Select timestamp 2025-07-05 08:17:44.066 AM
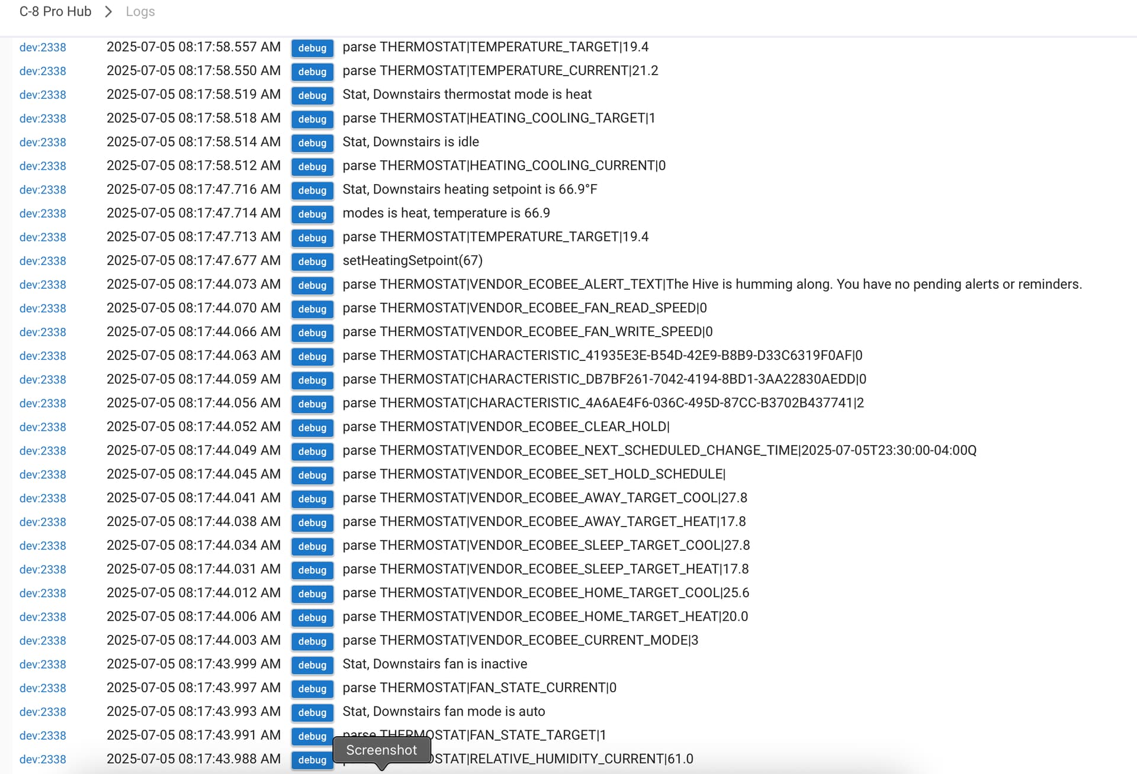 tap(194, 332)
